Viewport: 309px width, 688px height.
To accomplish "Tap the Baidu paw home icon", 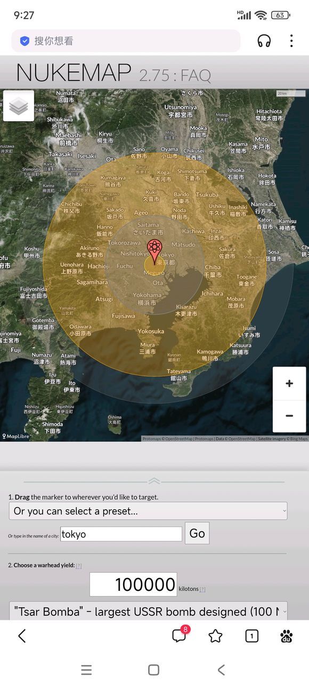I will 286,636.
